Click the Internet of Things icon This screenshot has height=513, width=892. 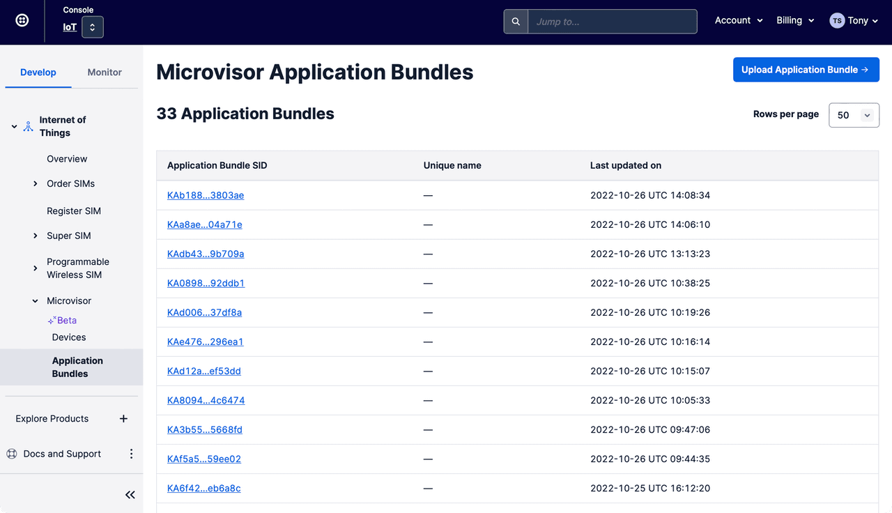tap(28, 125)
